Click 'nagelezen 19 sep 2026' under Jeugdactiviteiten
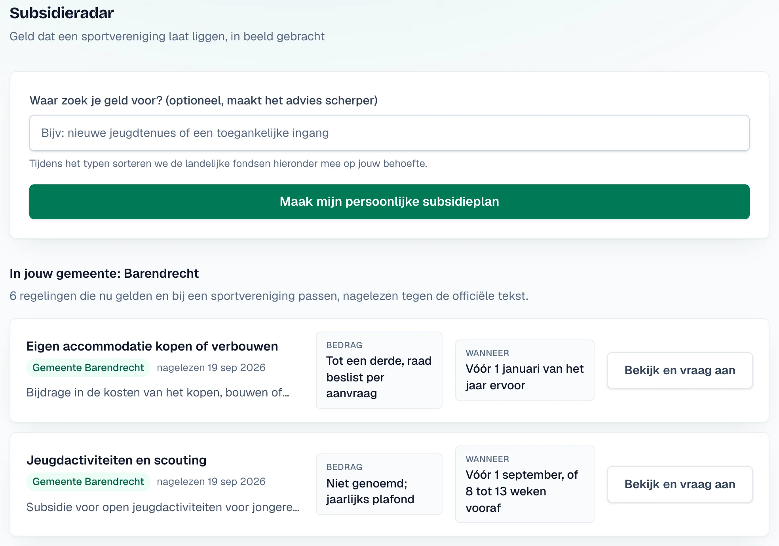Image resolution: width=779 pixels, height=546 pixels. click(x=211, y=482)
